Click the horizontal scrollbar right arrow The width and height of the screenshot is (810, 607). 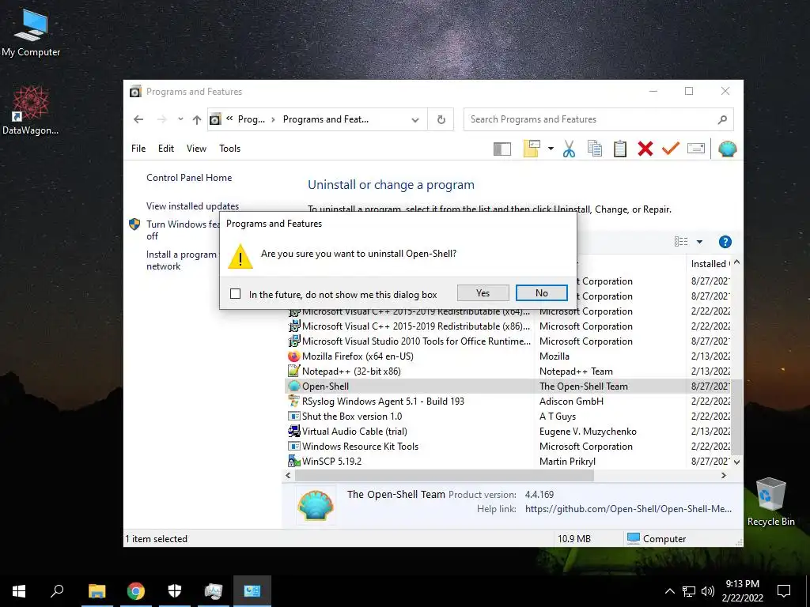(723, 475)
